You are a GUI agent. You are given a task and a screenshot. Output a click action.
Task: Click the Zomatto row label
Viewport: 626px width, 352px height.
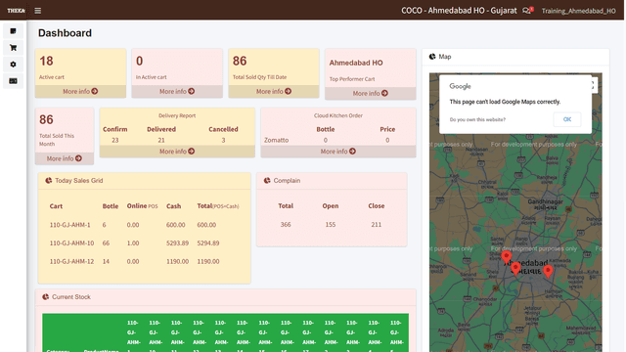tap(276, 140)
